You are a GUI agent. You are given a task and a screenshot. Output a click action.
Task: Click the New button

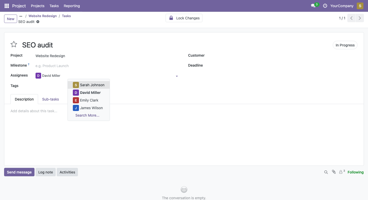(x=11, y=19)
